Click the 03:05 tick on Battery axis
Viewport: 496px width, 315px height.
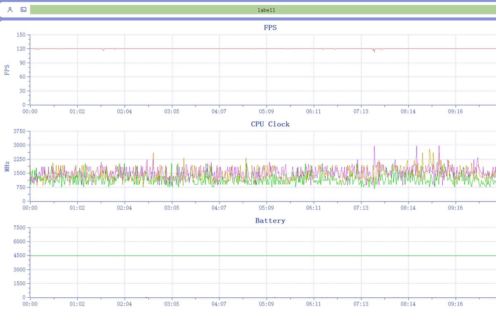click(x=172, y=304)
